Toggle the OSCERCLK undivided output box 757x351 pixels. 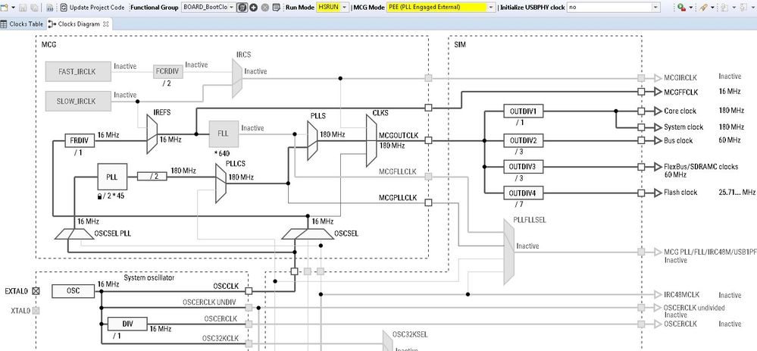[641, 308]
